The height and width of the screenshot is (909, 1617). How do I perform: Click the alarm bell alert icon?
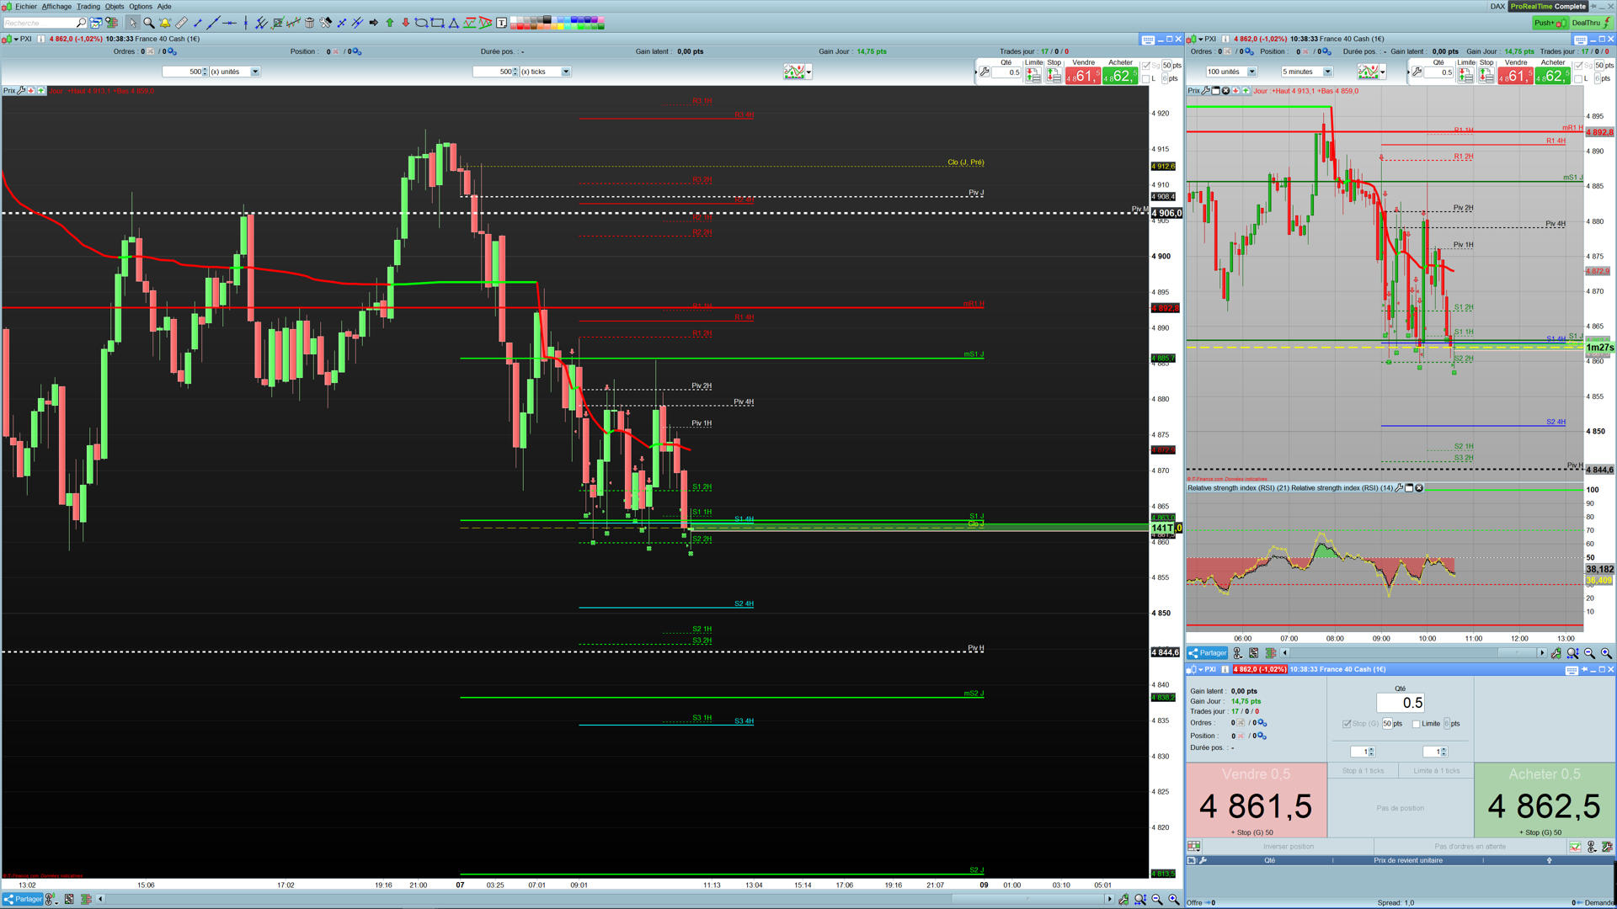(165, 23)
